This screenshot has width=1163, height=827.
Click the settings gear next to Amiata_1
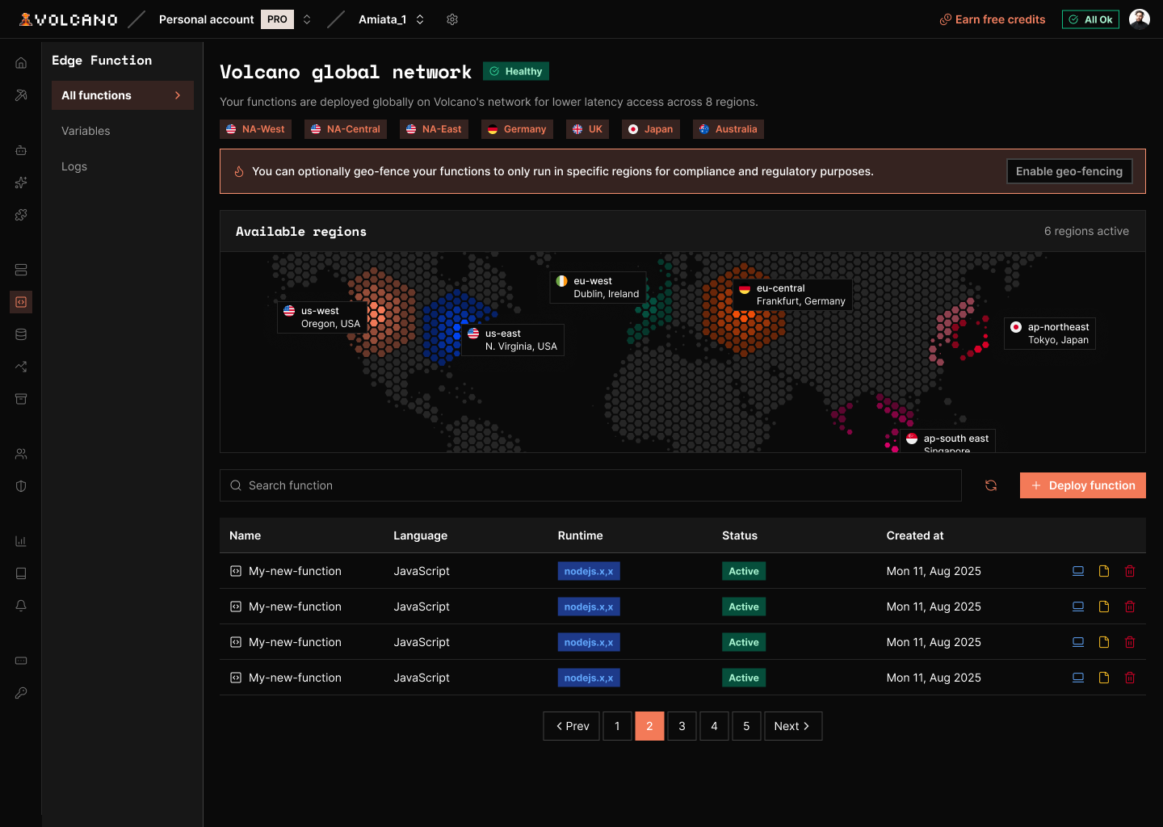tap(452, 19)
